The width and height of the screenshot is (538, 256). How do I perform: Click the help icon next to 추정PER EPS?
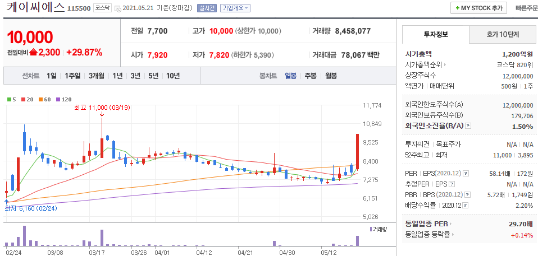[452, 184]
